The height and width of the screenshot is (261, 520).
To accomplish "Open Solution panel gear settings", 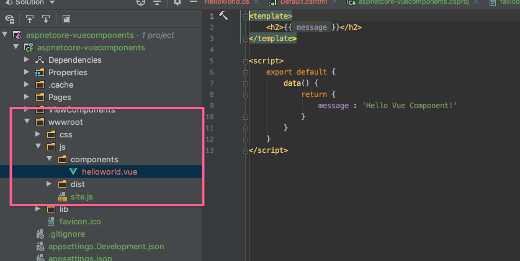I will click(x=177, y=2).
